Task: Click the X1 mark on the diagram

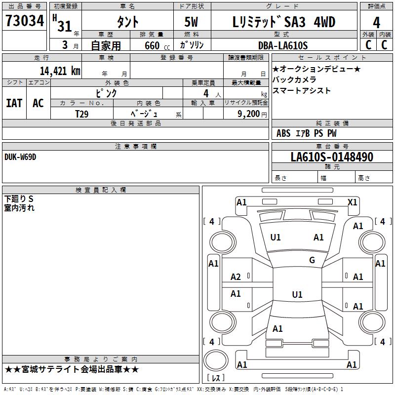Action: tap(352, 202)
